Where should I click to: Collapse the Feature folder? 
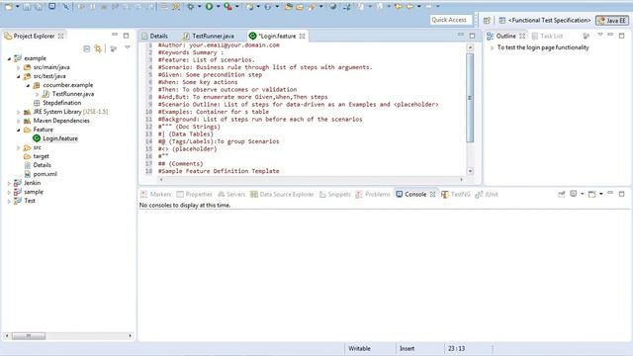coord(18,130)
